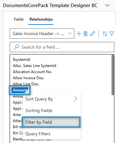Select the Allocation Account No. field

[x=32, y=72]
